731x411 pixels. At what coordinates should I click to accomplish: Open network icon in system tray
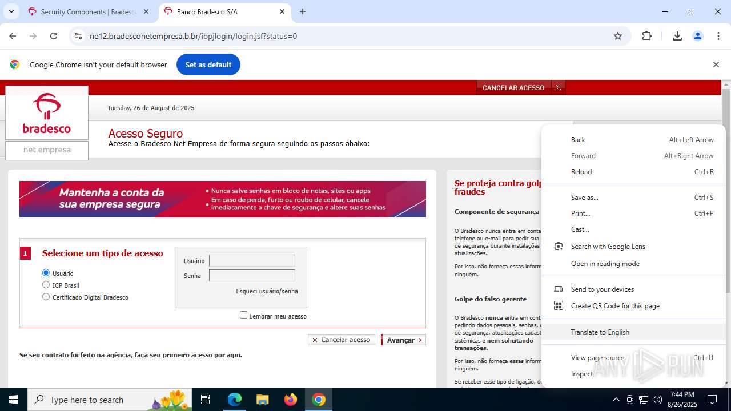click(644, 400)
